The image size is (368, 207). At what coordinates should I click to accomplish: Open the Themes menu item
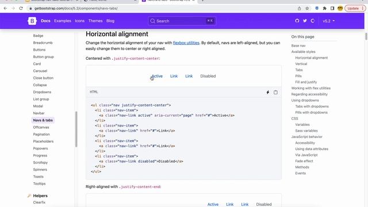point(95,21)
